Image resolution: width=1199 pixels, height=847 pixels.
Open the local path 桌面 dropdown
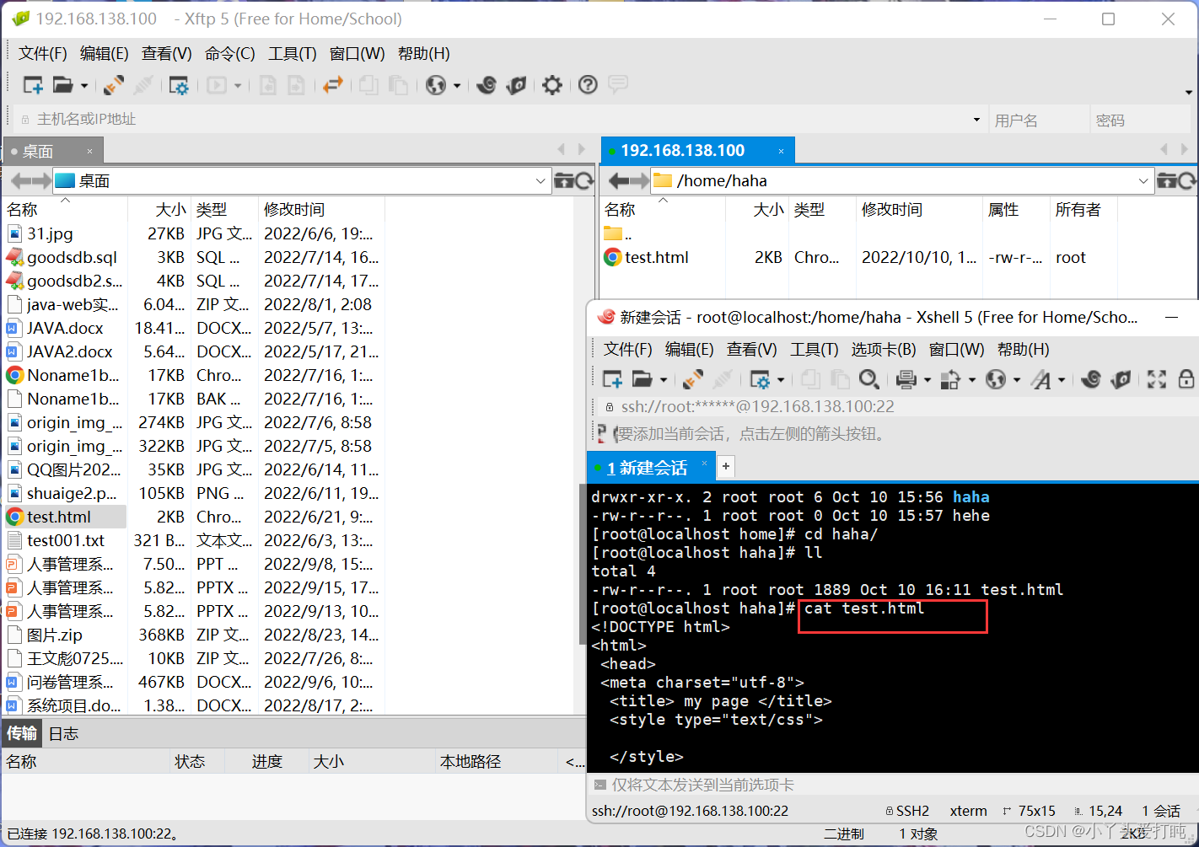click(540, 180)
